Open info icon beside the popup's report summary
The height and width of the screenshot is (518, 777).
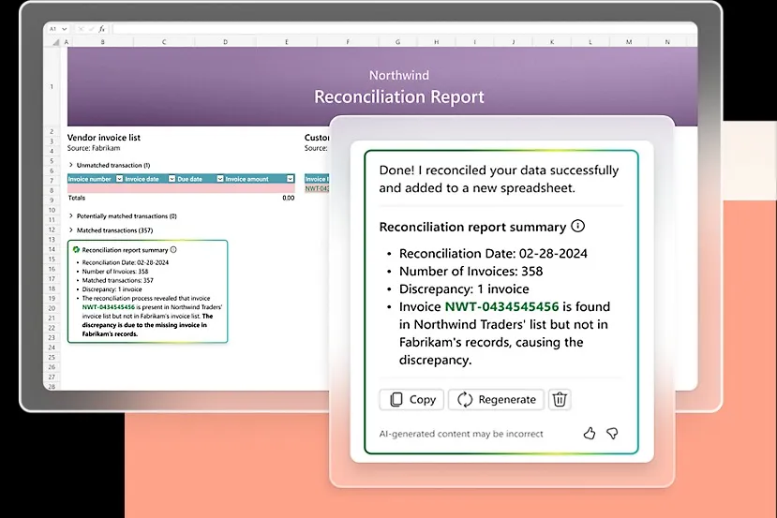(578, 227)
